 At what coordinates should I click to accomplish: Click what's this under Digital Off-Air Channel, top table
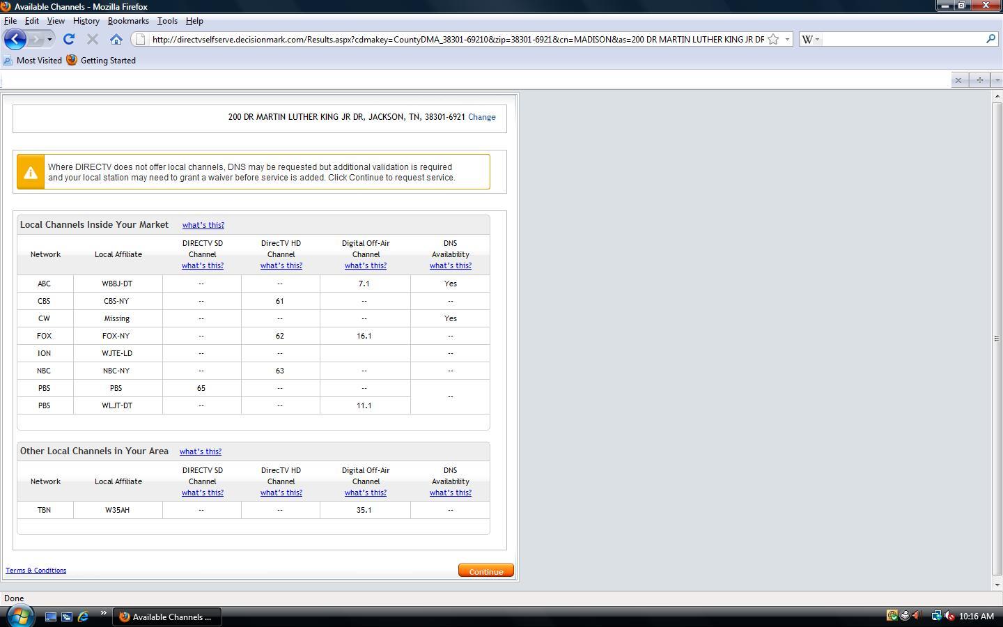pos(366,265)
